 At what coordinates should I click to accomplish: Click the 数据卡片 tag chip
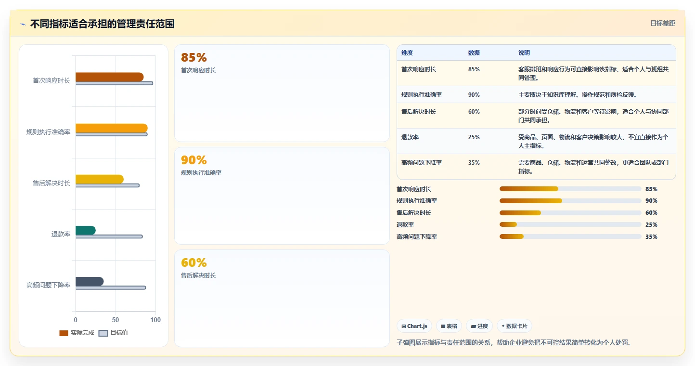pyautogui.click(x=515, y=326)
